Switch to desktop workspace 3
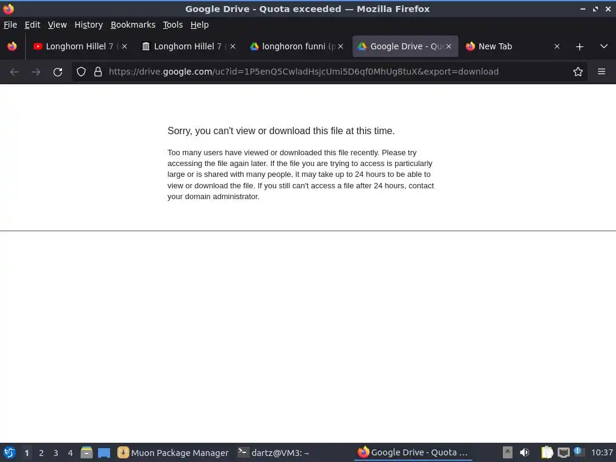 coord(56,453)
